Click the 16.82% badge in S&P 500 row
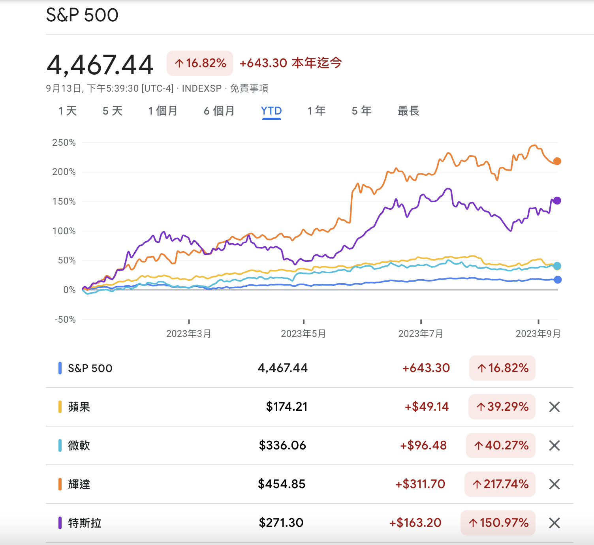 (502, 368)
